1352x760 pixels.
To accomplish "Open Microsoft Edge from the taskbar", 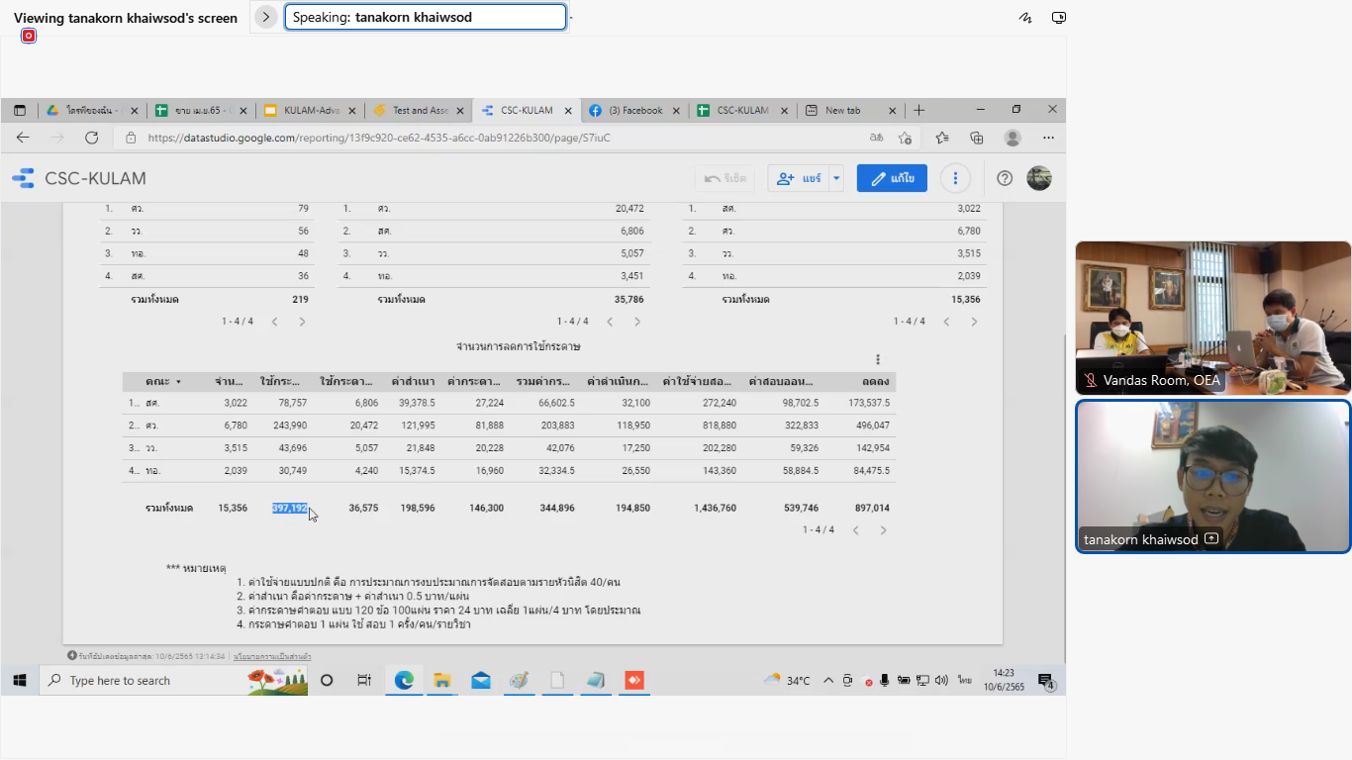I will [404, 680].
